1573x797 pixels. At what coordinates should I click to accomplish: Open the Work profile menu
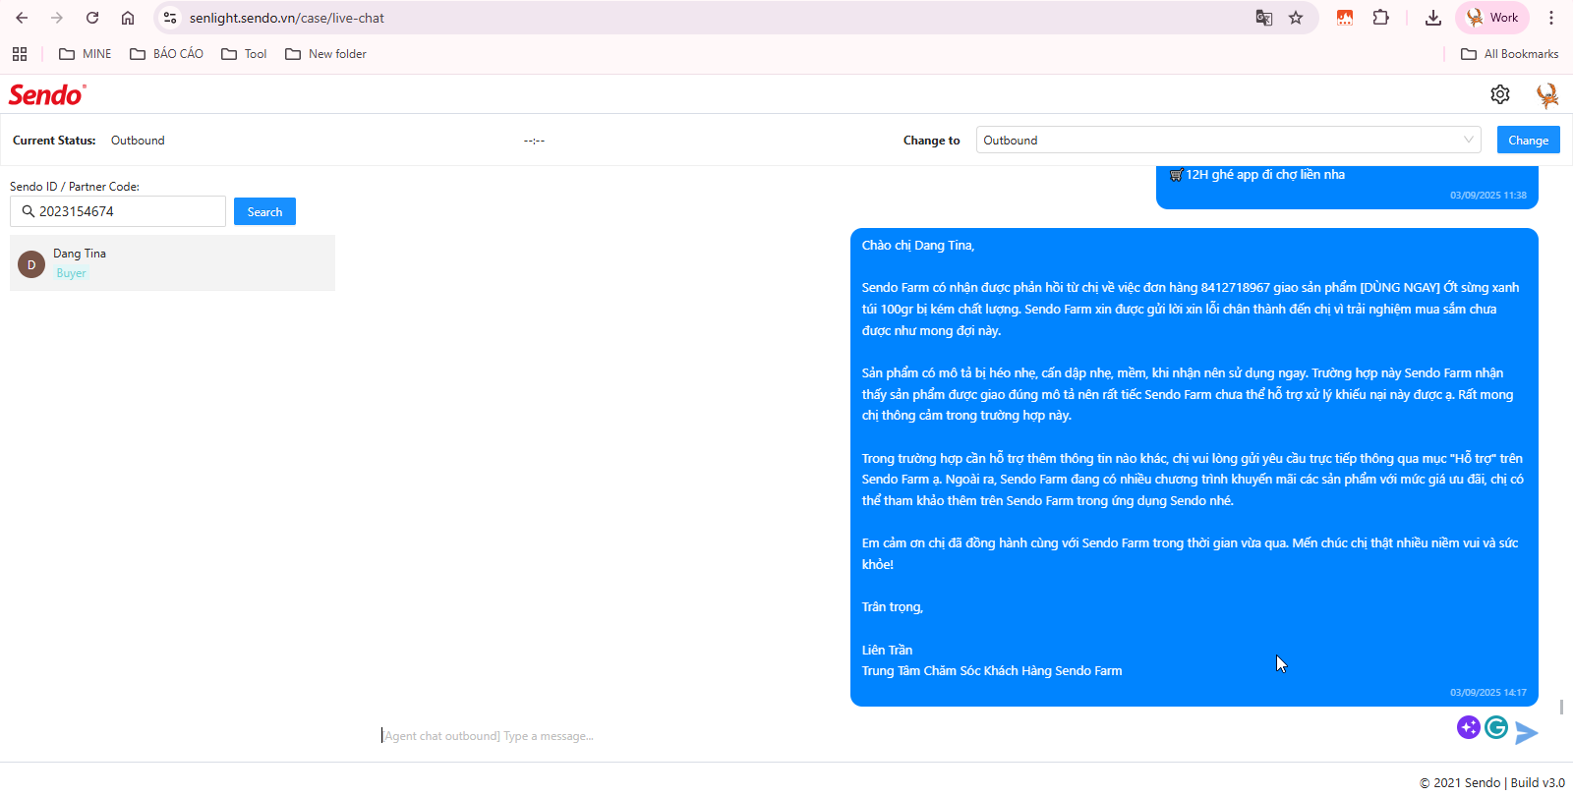point(1492,18)
